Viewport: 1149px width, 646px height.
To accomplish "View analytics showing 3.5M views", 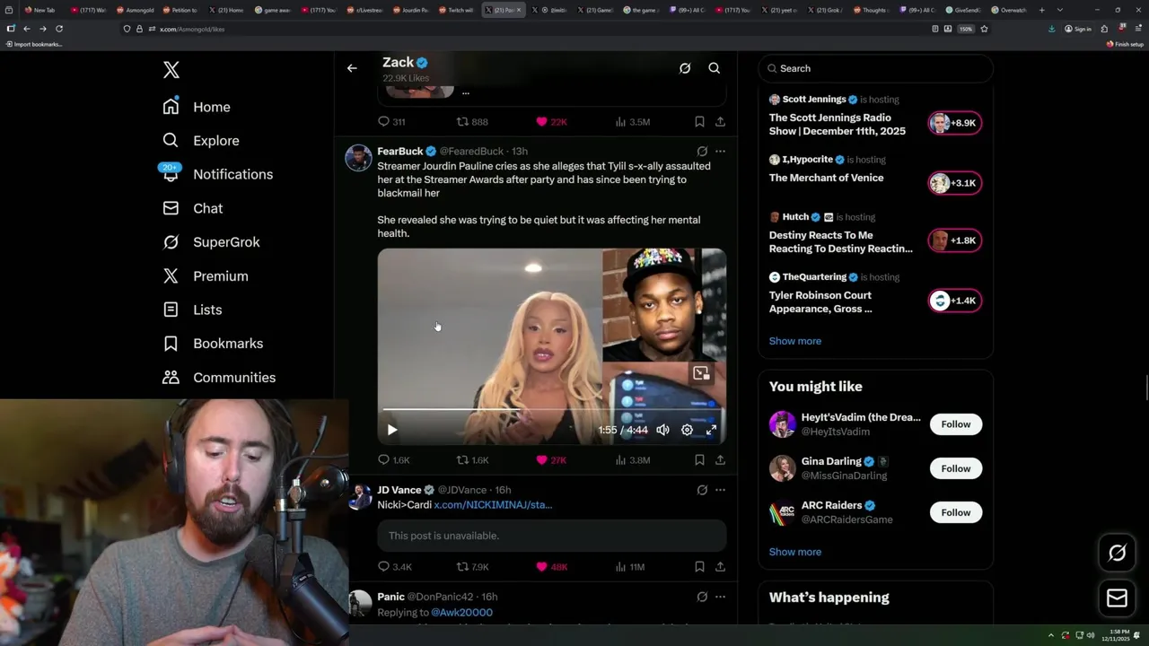I will [632, 122].
